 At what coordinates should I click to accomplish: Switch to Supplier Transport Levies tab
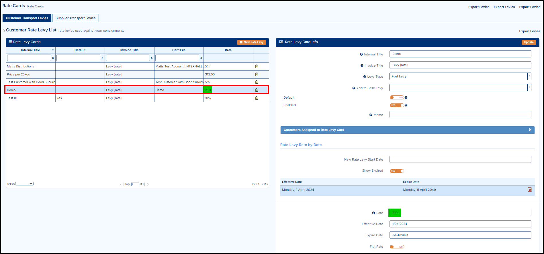point(75,18)
